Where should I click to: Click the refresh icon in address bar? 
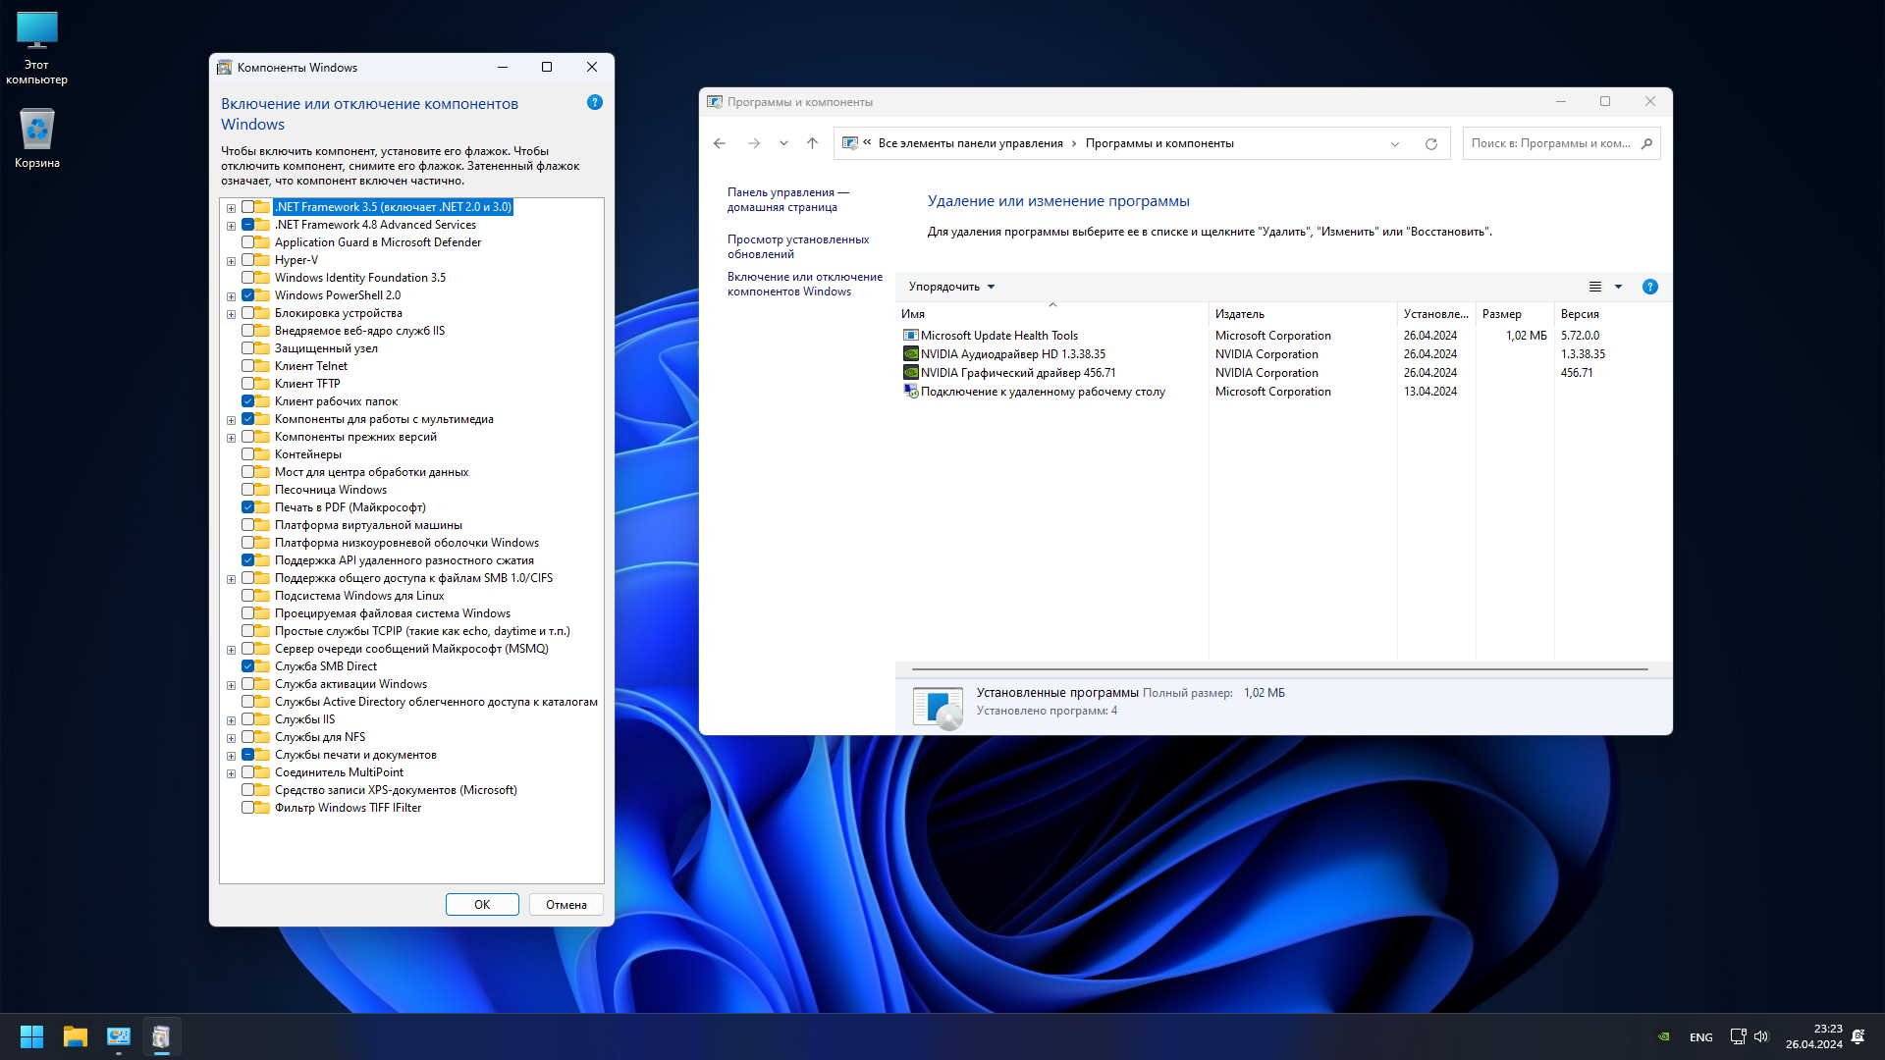pyautogui.click(x=1430, y=144)
